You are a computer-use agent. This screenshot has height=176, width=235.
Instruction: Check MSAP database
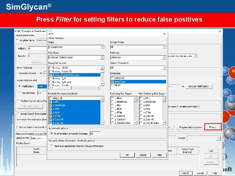pos(112,85)
